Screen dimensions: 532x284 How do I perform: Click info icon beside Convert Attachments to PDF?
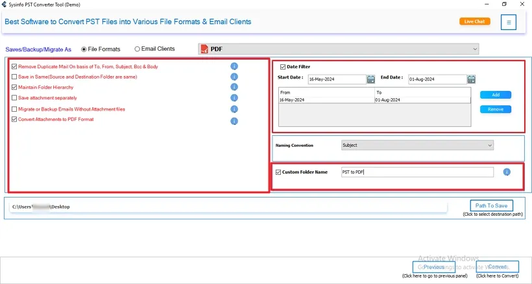tap(234, 120)
